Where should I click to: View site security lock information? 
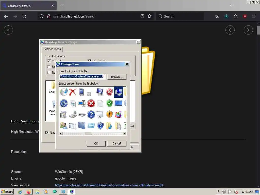[48, 16]
